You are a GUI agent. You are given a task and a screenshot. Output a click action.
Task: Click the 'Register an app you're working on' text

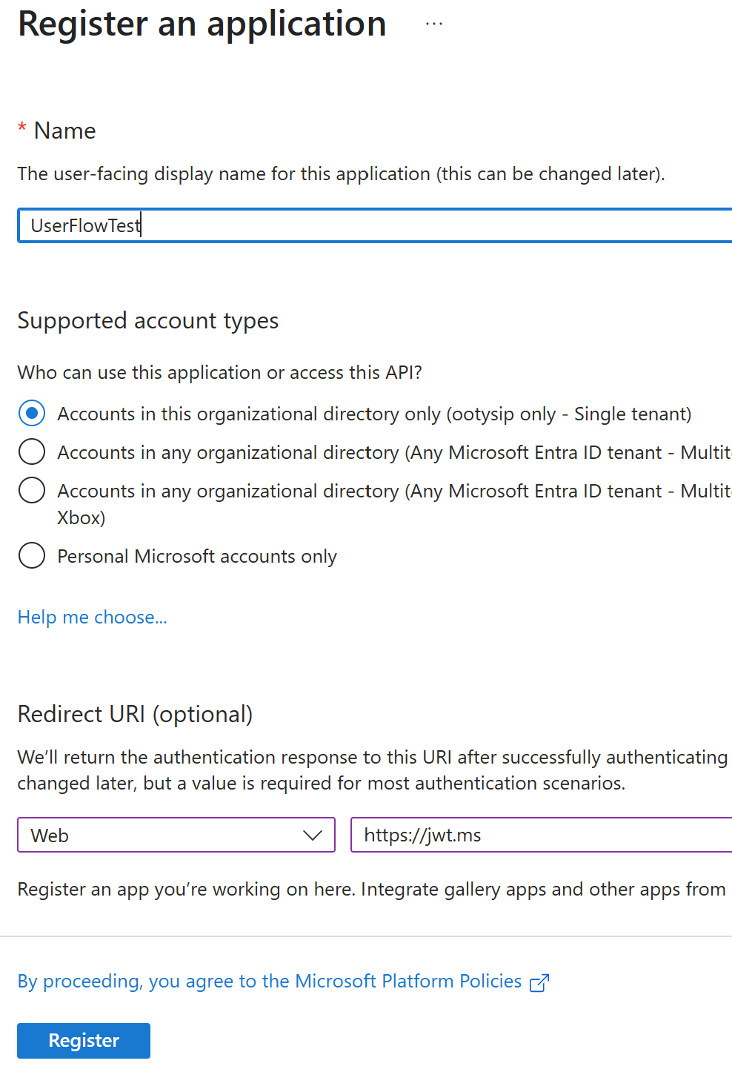tap(372, 889)
